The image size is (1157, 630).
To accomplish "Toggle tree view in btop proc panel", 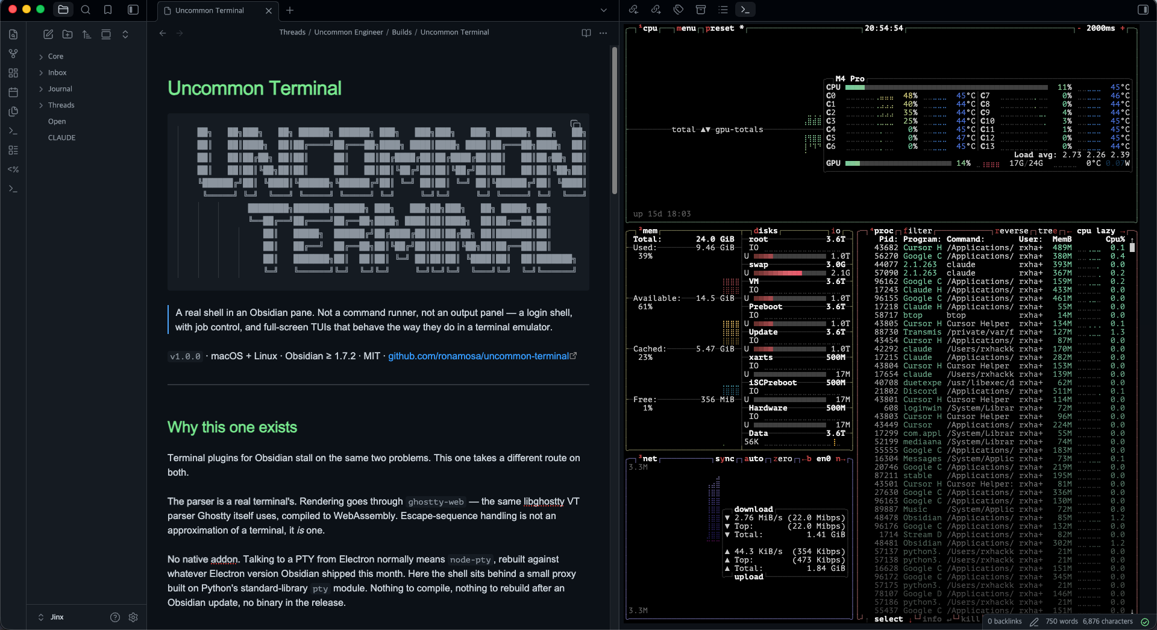I will (1047, 231).
